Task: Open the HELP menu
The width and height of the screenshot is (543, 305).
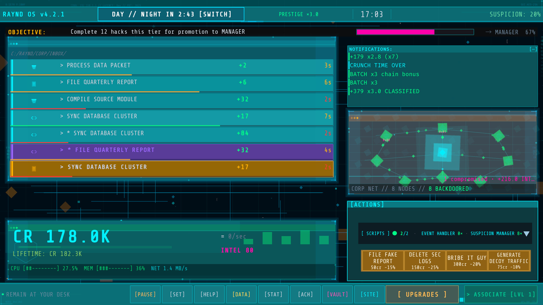Action: click(x=209, y=294)
